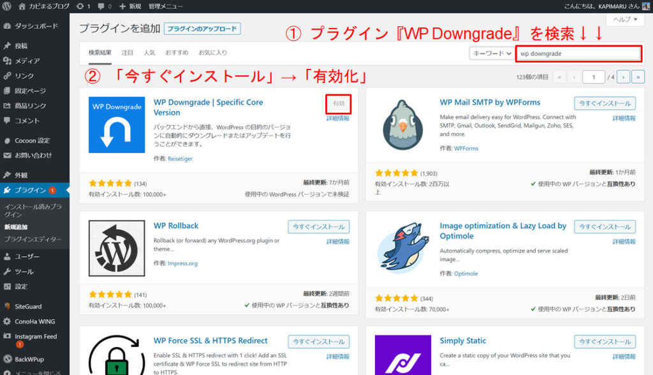Open コメント comment icon in sidebar
Screen dimensions: 653x375
pos(7,121)
